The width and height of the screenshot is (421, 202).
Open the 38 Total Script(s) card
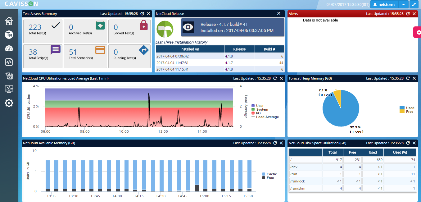coord(43,56)
